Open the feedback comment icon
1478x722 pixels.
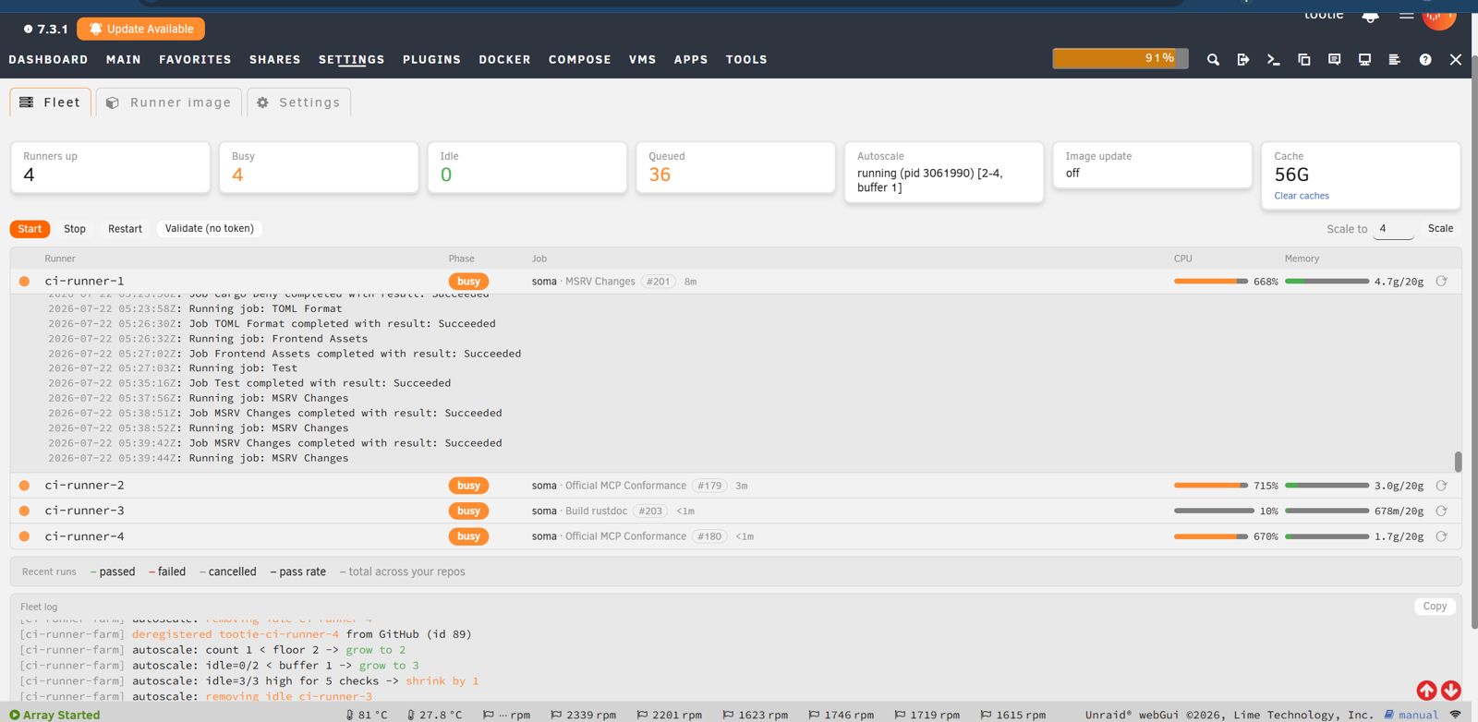[x=1334, y=60]
